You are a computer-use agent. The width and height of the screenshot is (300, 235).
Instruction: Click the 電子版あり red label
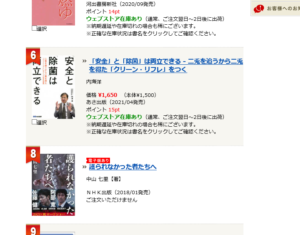[98, 160]
